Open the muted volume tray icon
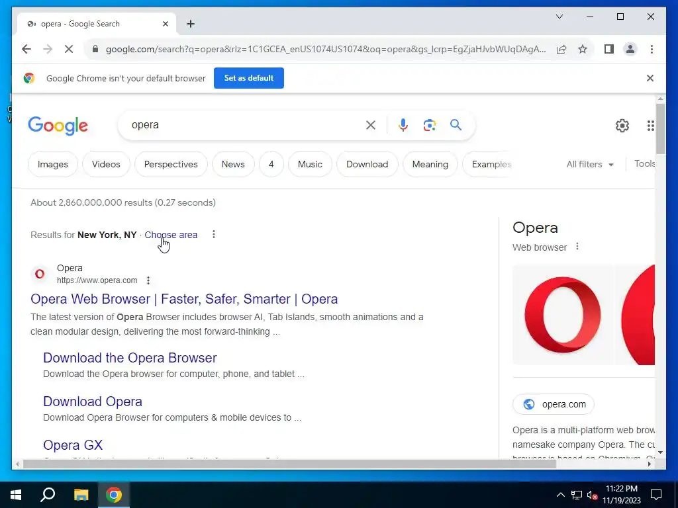 coord(593,495)
